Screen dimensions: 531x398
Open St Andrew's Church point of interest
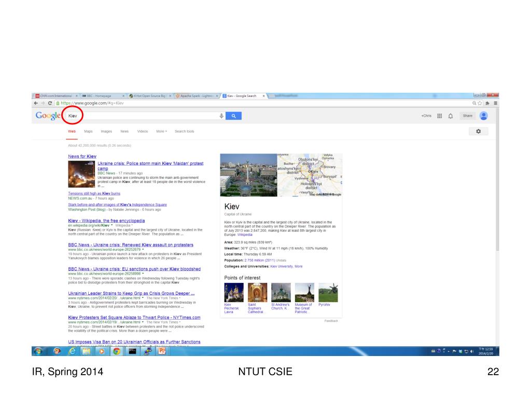[x=281, y=296]
